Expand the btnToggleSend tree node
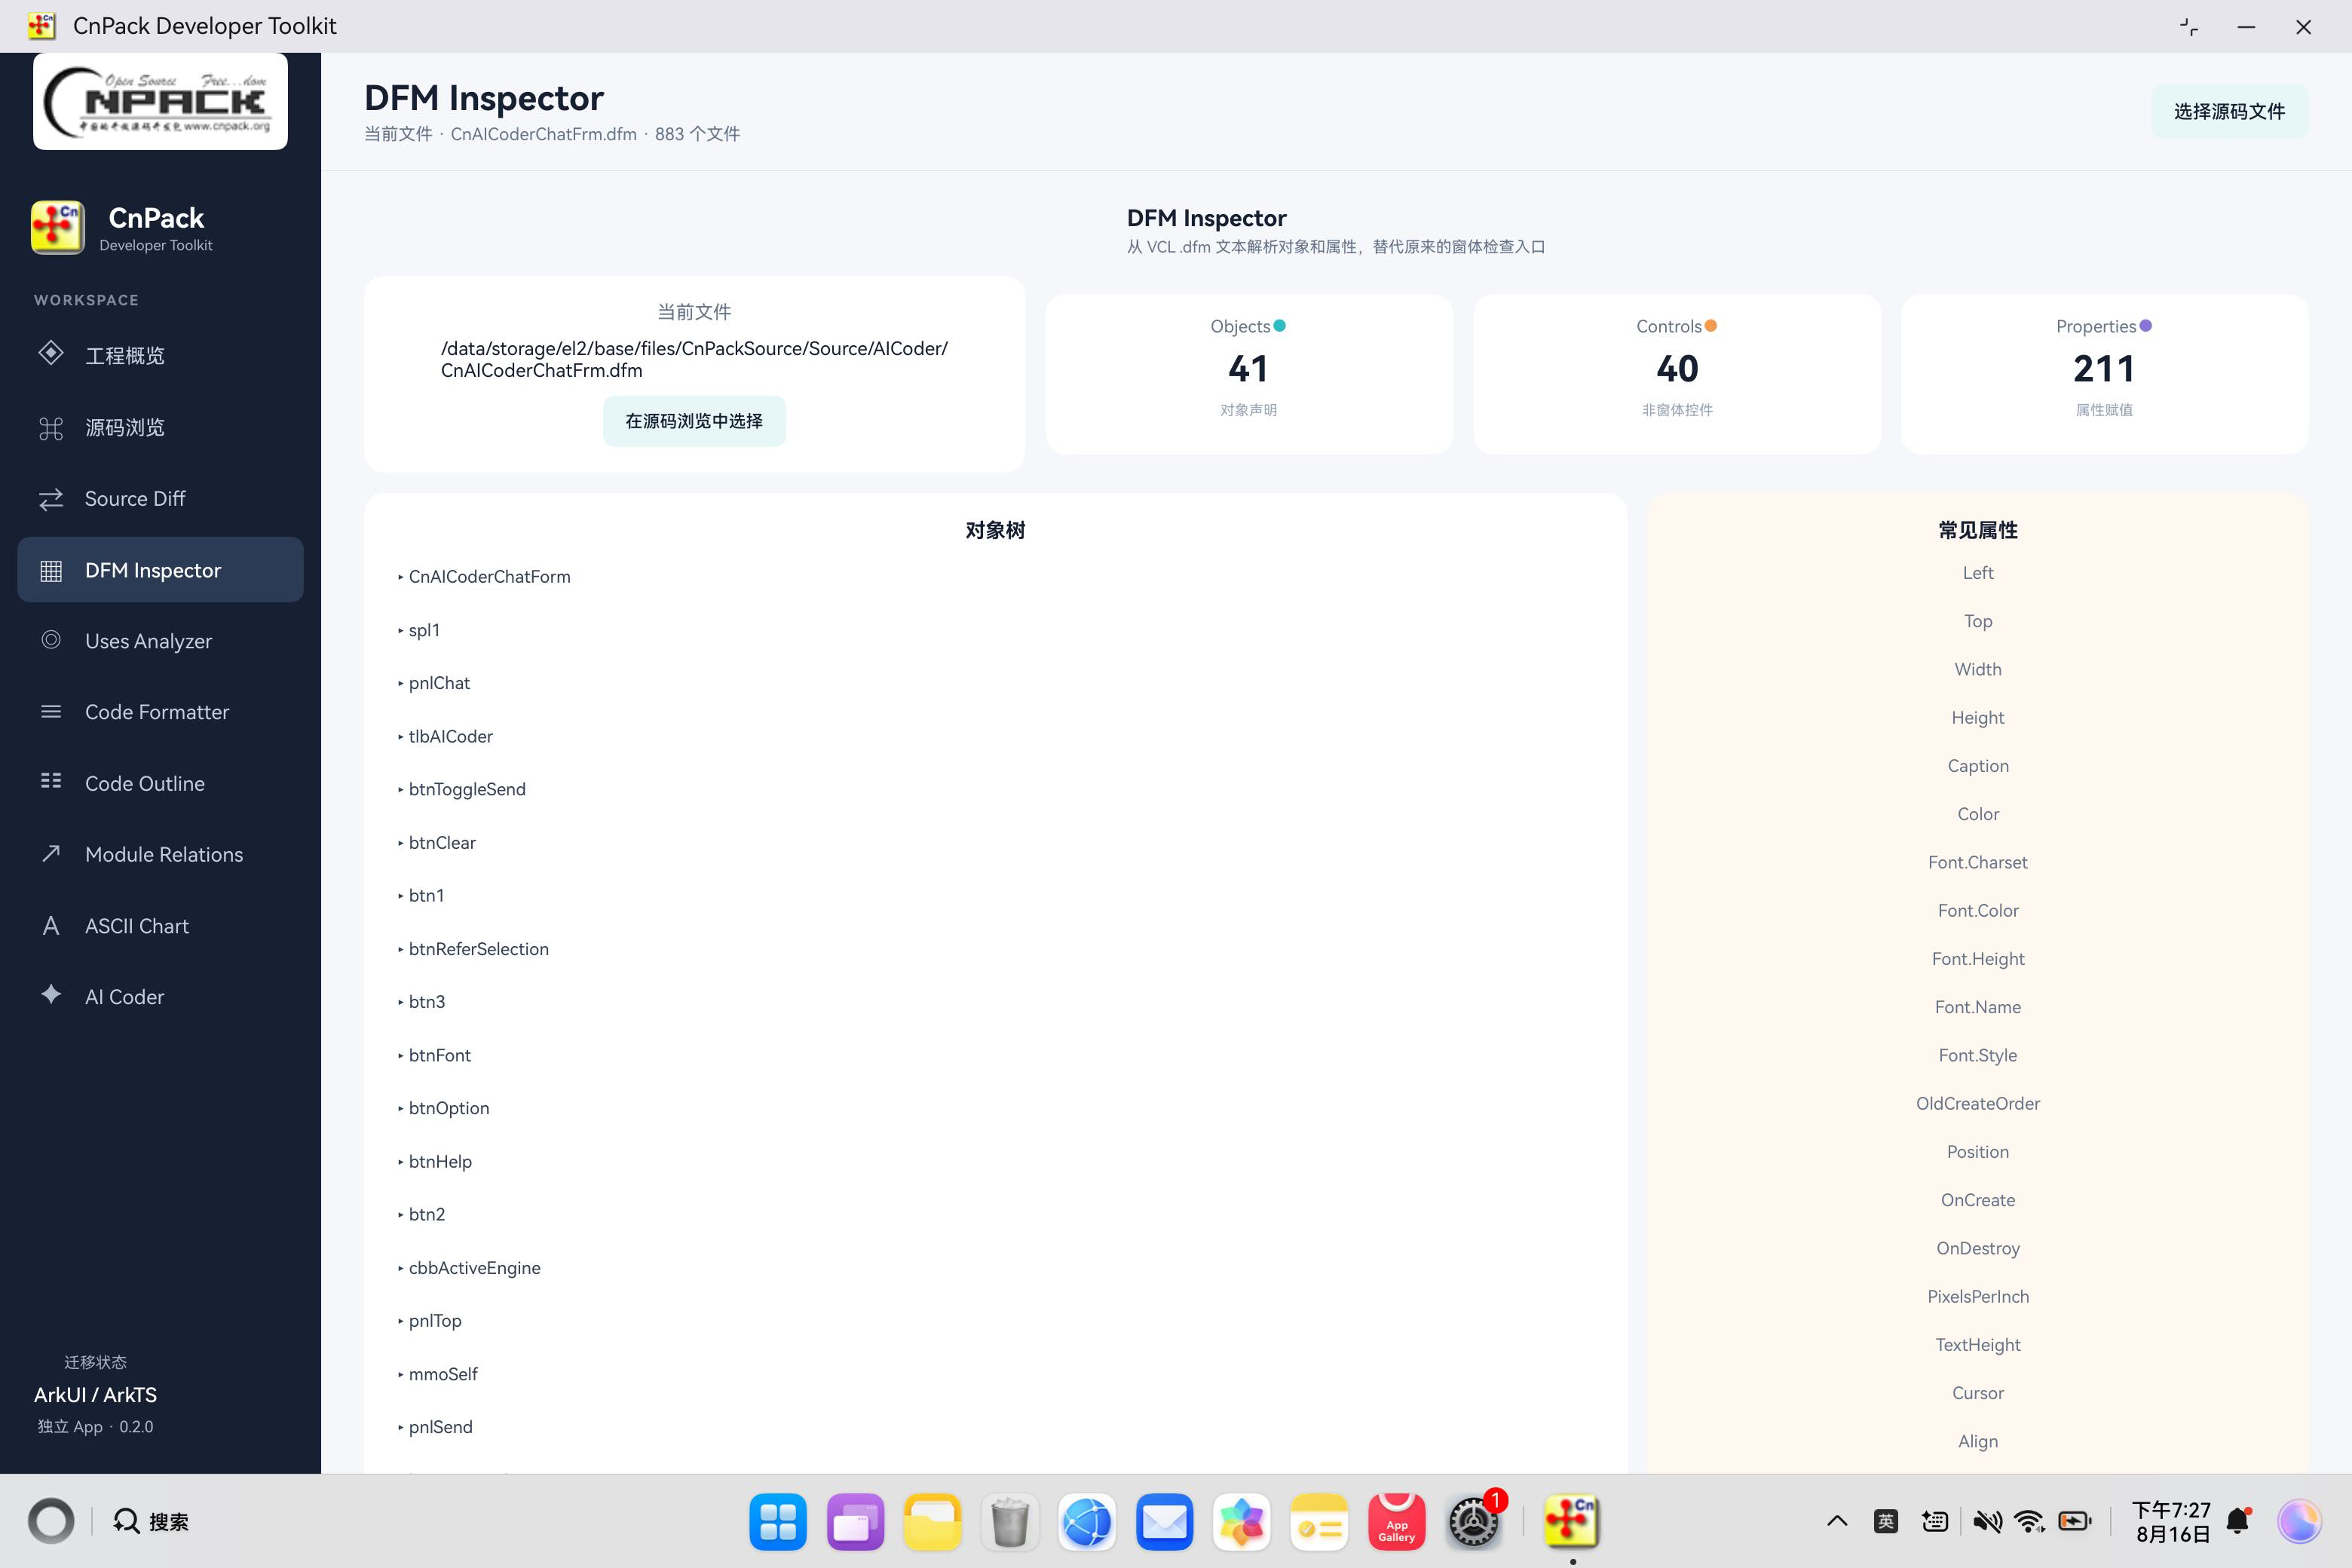Viewport: 2352px width, 1568px height. click(400, 790)
